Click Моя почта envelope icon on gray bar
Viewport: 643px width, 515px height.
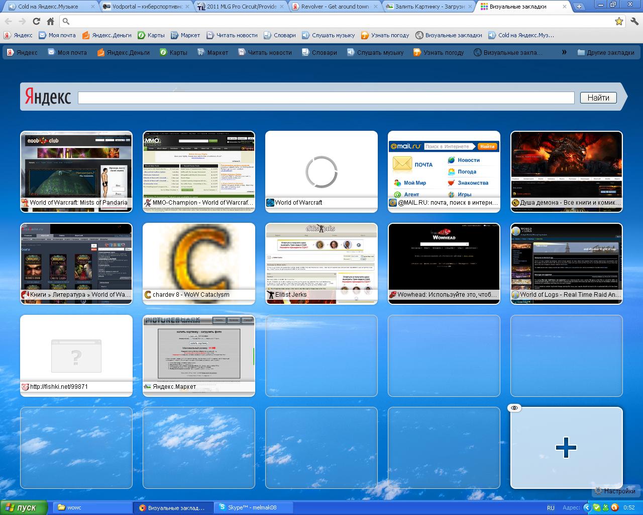(43, 35)
